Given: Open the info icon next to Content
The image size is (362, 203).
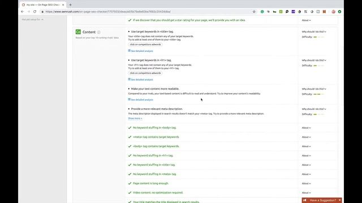Looking at the screenshot, I should [x=99, y=32].
